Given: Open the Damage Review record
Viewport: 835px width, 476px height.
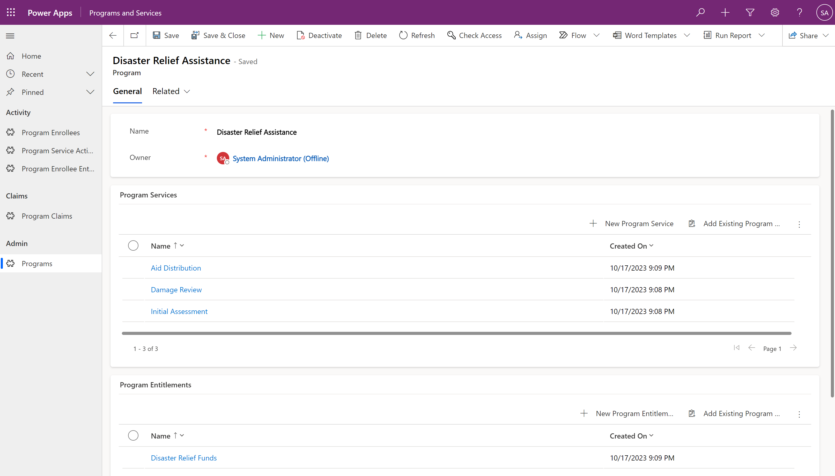Looking at the screenshot, I should coord(176,289).
